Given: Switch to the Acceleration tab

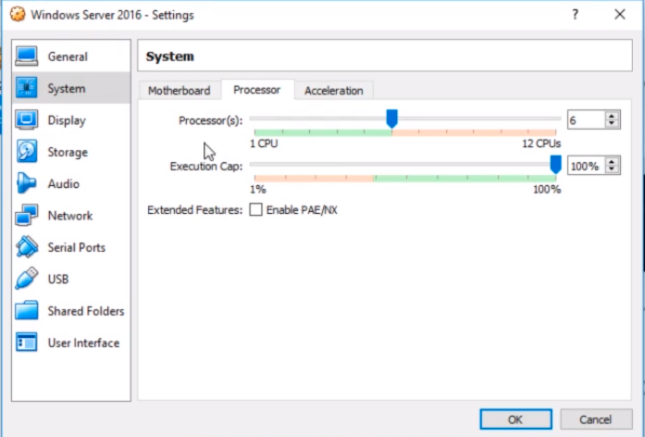Looking at the screenshot, I should 334,91.
